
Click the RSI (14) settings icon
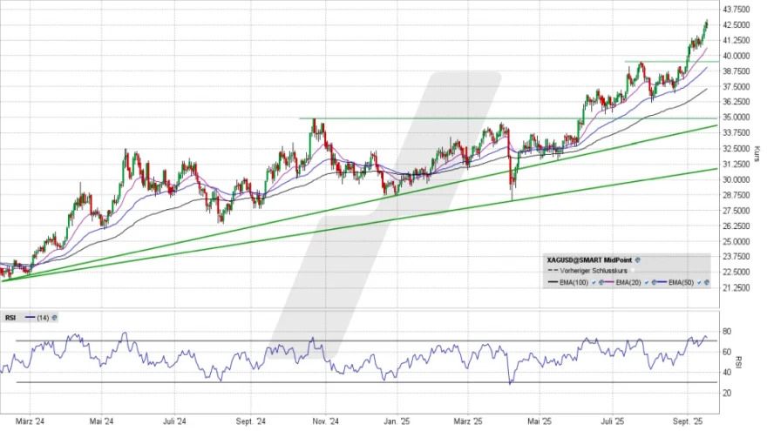coord(53,317)
